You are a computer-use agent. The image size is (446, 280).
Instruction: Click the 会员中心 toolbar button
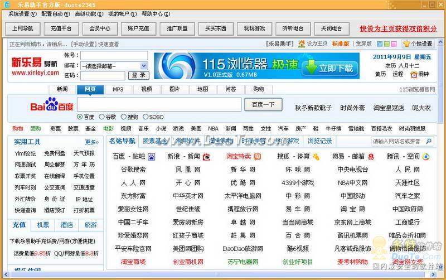[100, 28]
